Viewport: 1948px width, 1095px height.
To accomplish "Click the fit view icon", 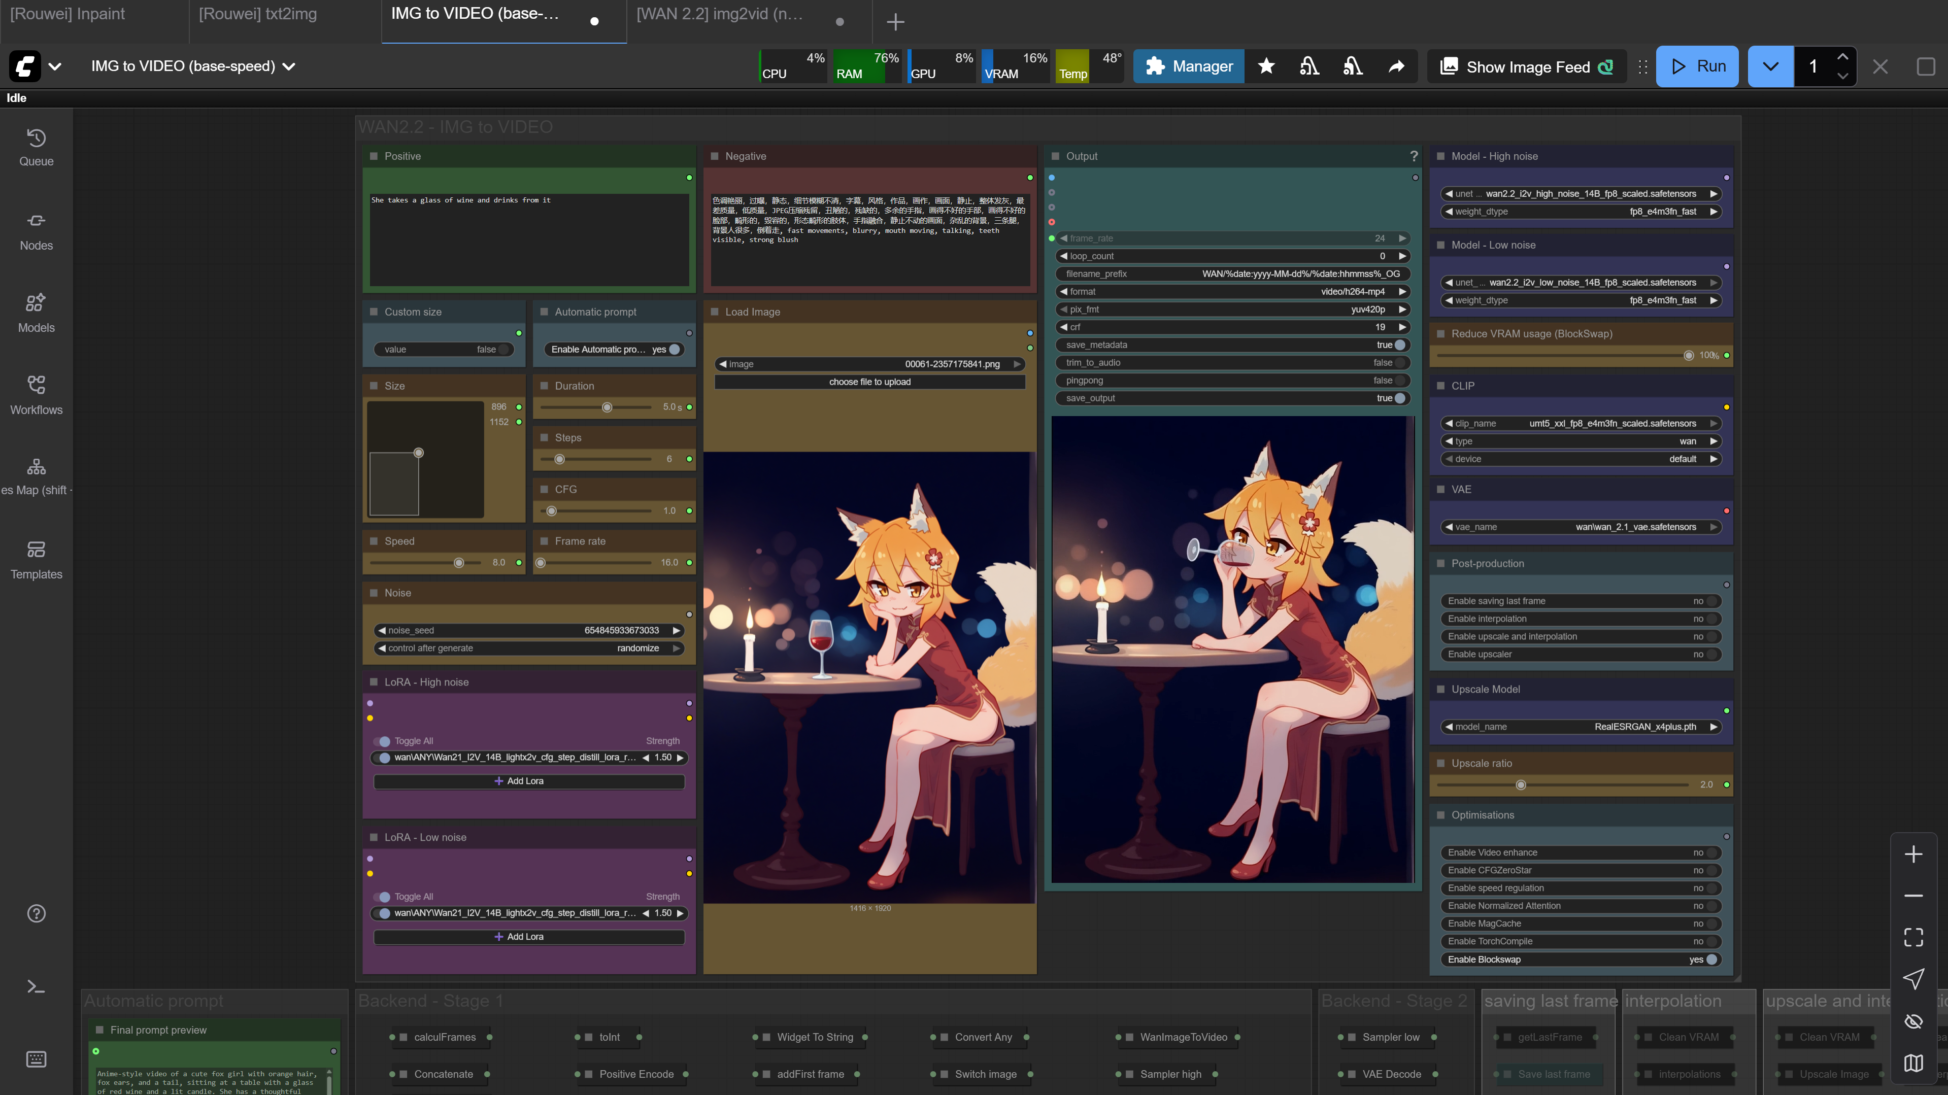I will click(1913, 937).
